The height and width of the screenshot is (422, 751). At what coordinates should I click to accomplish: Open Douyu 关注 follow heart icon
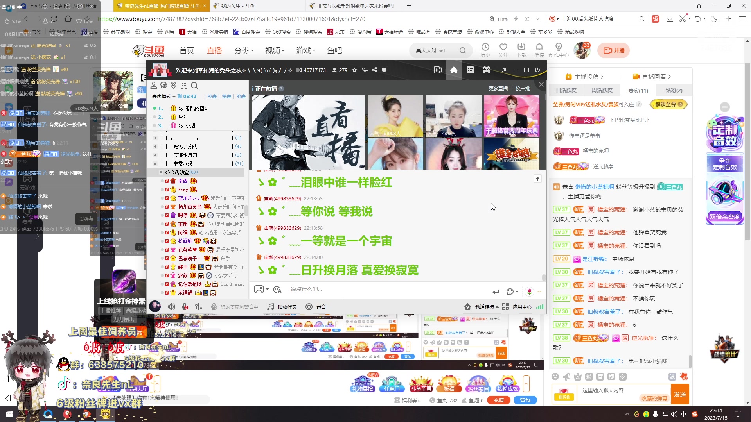point(503,50)
